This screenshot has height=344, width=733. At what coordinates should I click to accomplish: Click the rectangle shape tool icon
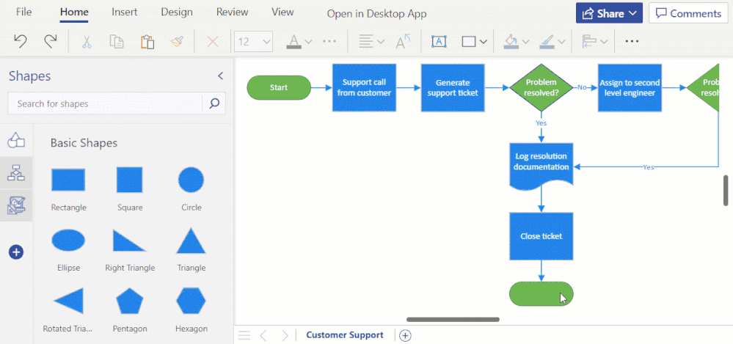469,42
